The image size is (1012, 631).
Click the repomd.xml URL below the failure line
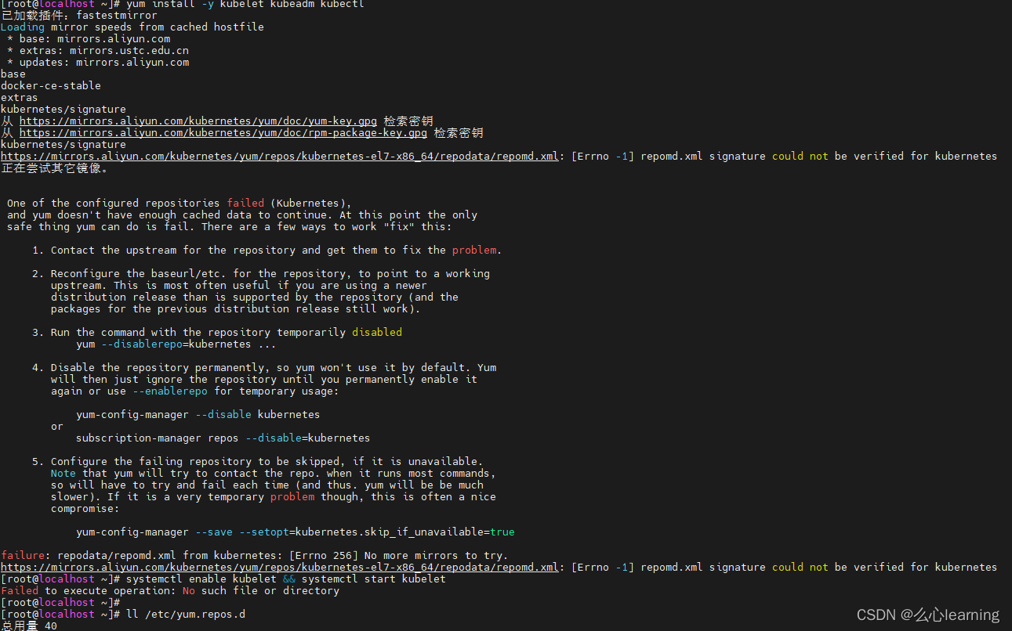[x=280, y=568]
